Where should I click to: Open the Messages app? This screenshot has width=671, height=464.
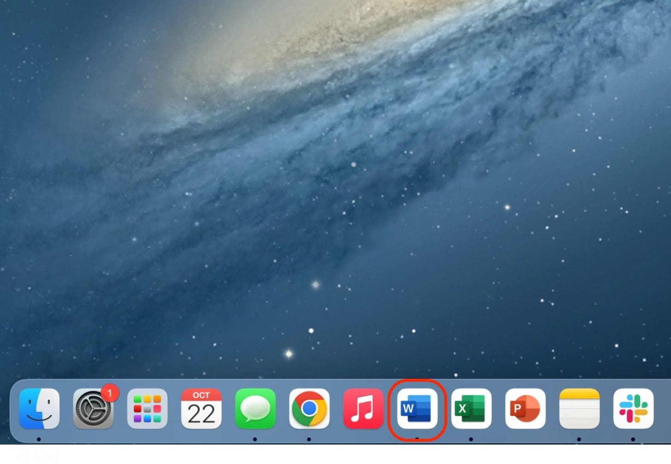(x=255, y=409)
